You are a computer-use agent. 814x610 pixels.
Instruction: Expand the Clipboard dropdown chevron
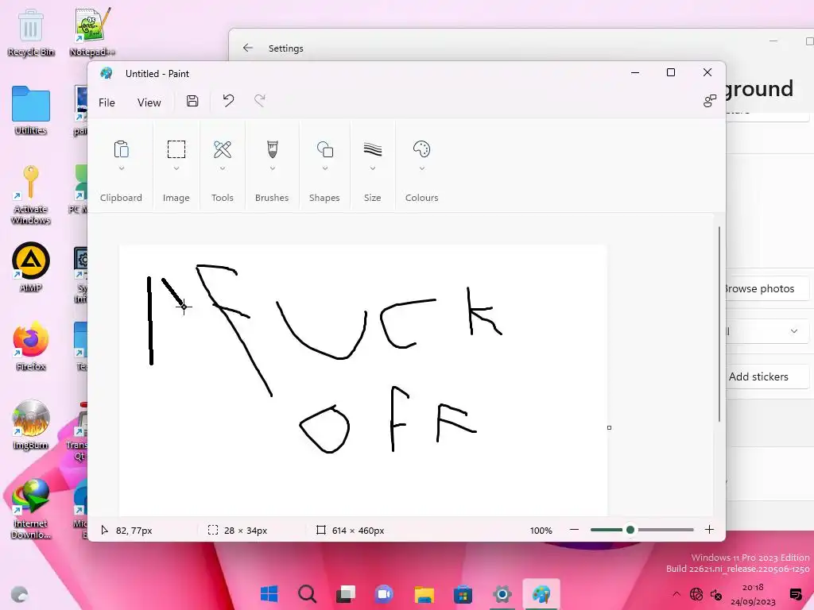(122, 168)
